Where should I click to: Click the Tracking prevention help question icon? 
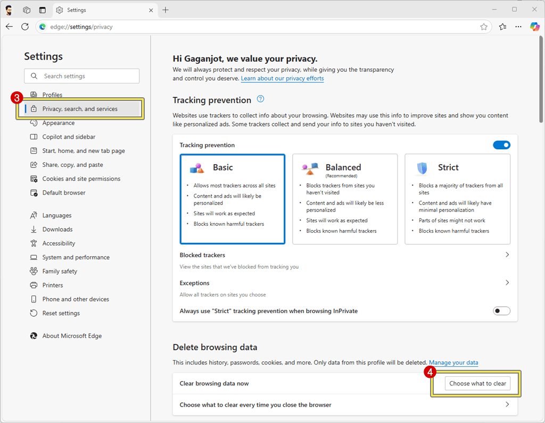click(x=260, y=99)
